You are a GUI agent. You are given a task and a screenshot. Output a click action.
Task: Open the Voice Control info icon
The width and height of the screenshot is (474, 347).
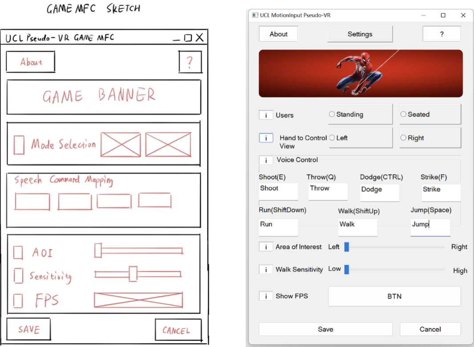point(266,160)
